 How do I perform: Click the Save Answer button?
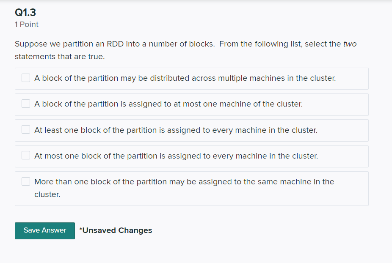click(44, 231)
